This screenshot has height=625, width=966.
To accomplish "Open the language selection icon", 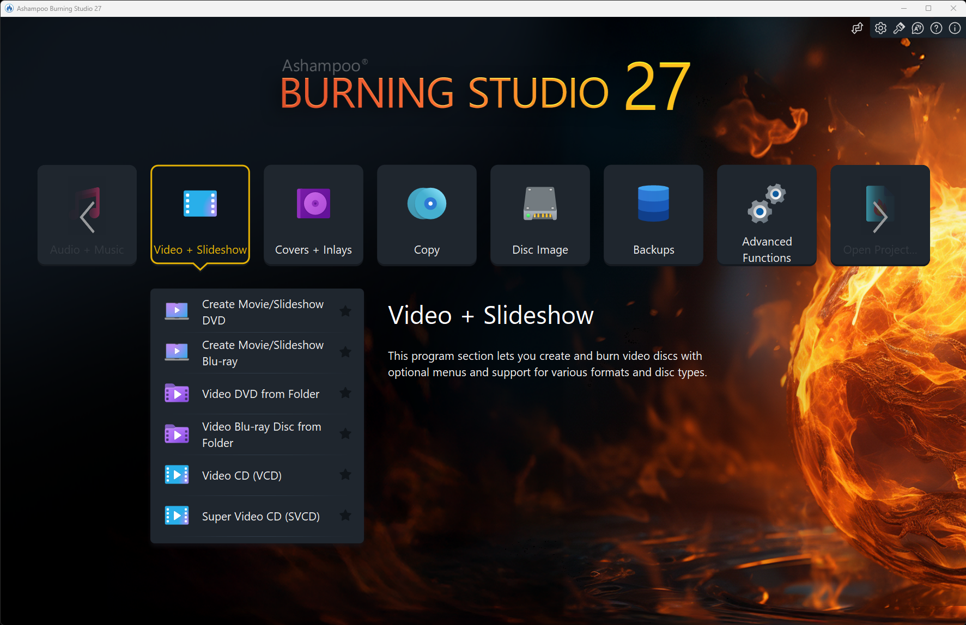I will pos(918,28).
